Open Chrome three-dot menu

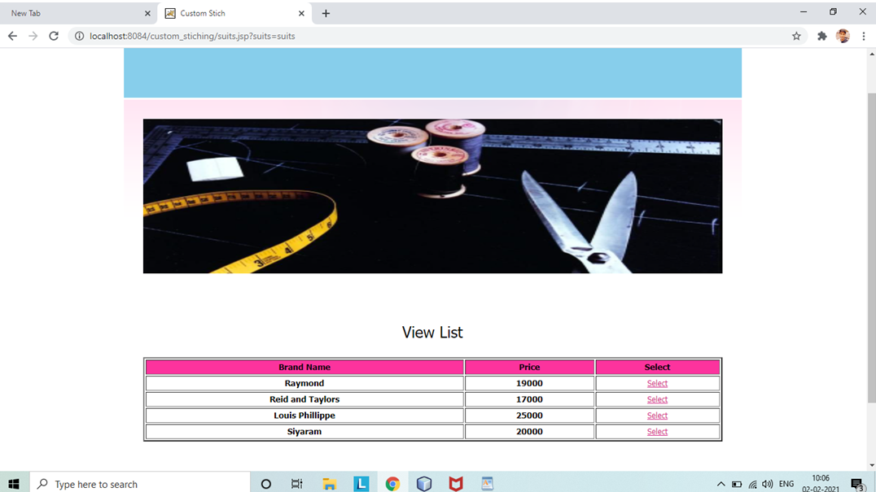[864, 36]
